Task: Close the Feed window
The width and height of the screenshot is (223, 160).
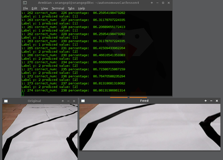Action: pyautogui.click(x=217, y=101)
